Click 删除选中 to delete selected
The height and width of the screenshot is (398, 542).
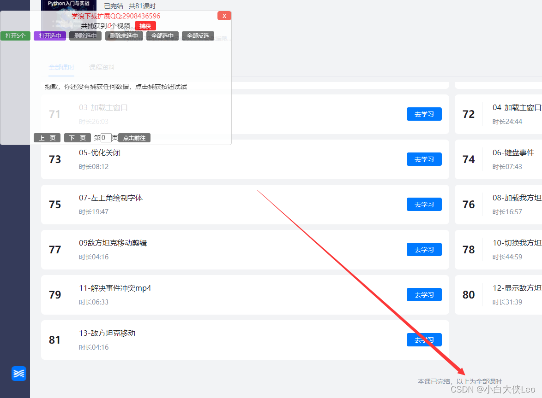click(x=85, y=36)
